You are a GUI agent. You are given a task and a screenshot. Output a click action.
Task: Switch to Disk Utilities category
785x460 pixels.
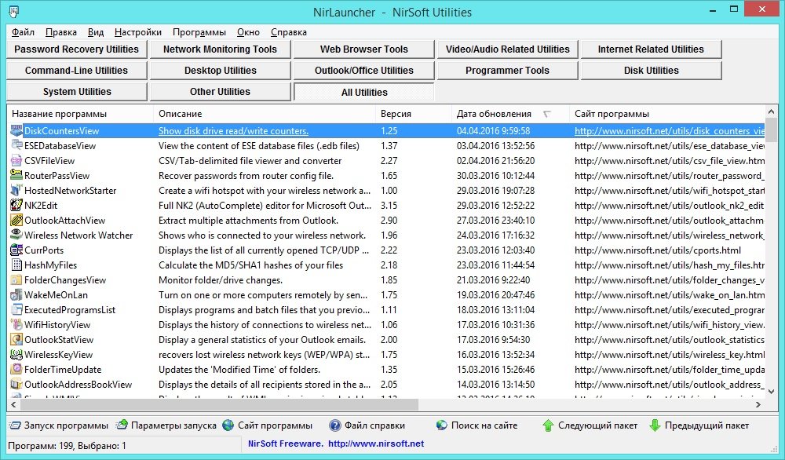click(x=651, y=71)
